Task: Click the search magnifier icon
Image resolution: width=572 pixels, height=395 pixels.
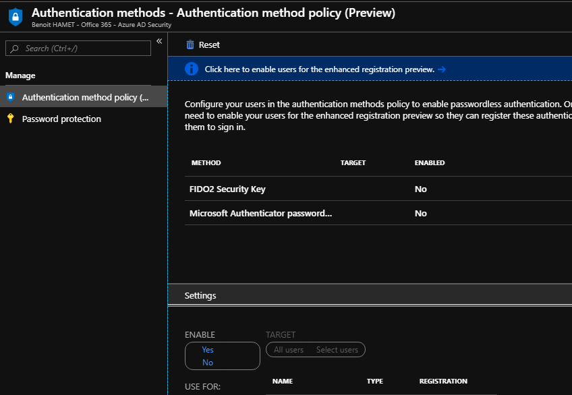Action: (x=14, y=49)
